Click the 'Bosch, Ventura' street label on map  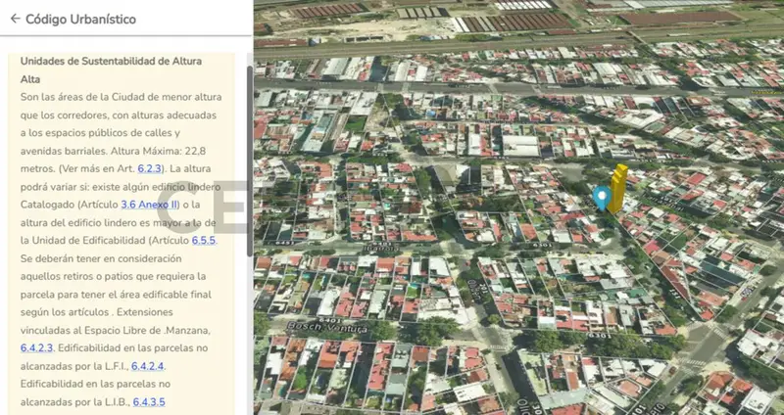[328, 328]
